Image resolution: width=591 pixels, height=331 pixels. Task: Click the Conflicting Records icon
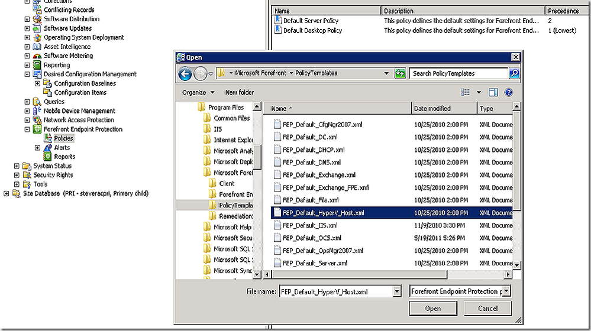click(37, 10)
